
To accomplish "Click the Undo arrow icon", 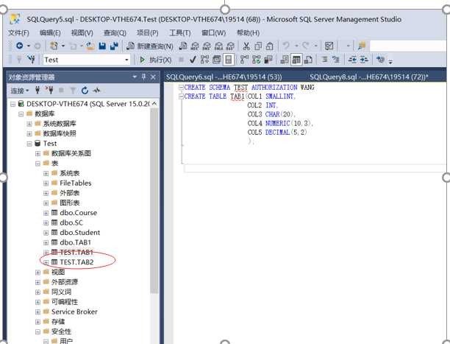I will (286, 46).
